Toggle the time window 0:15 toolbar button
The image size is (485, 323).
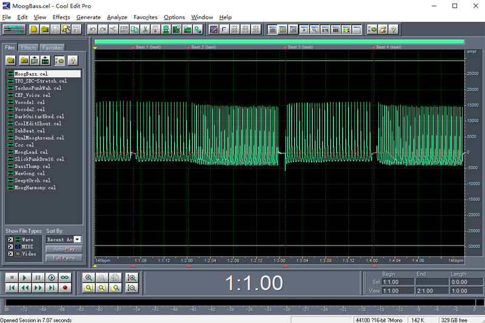[325, 29]
